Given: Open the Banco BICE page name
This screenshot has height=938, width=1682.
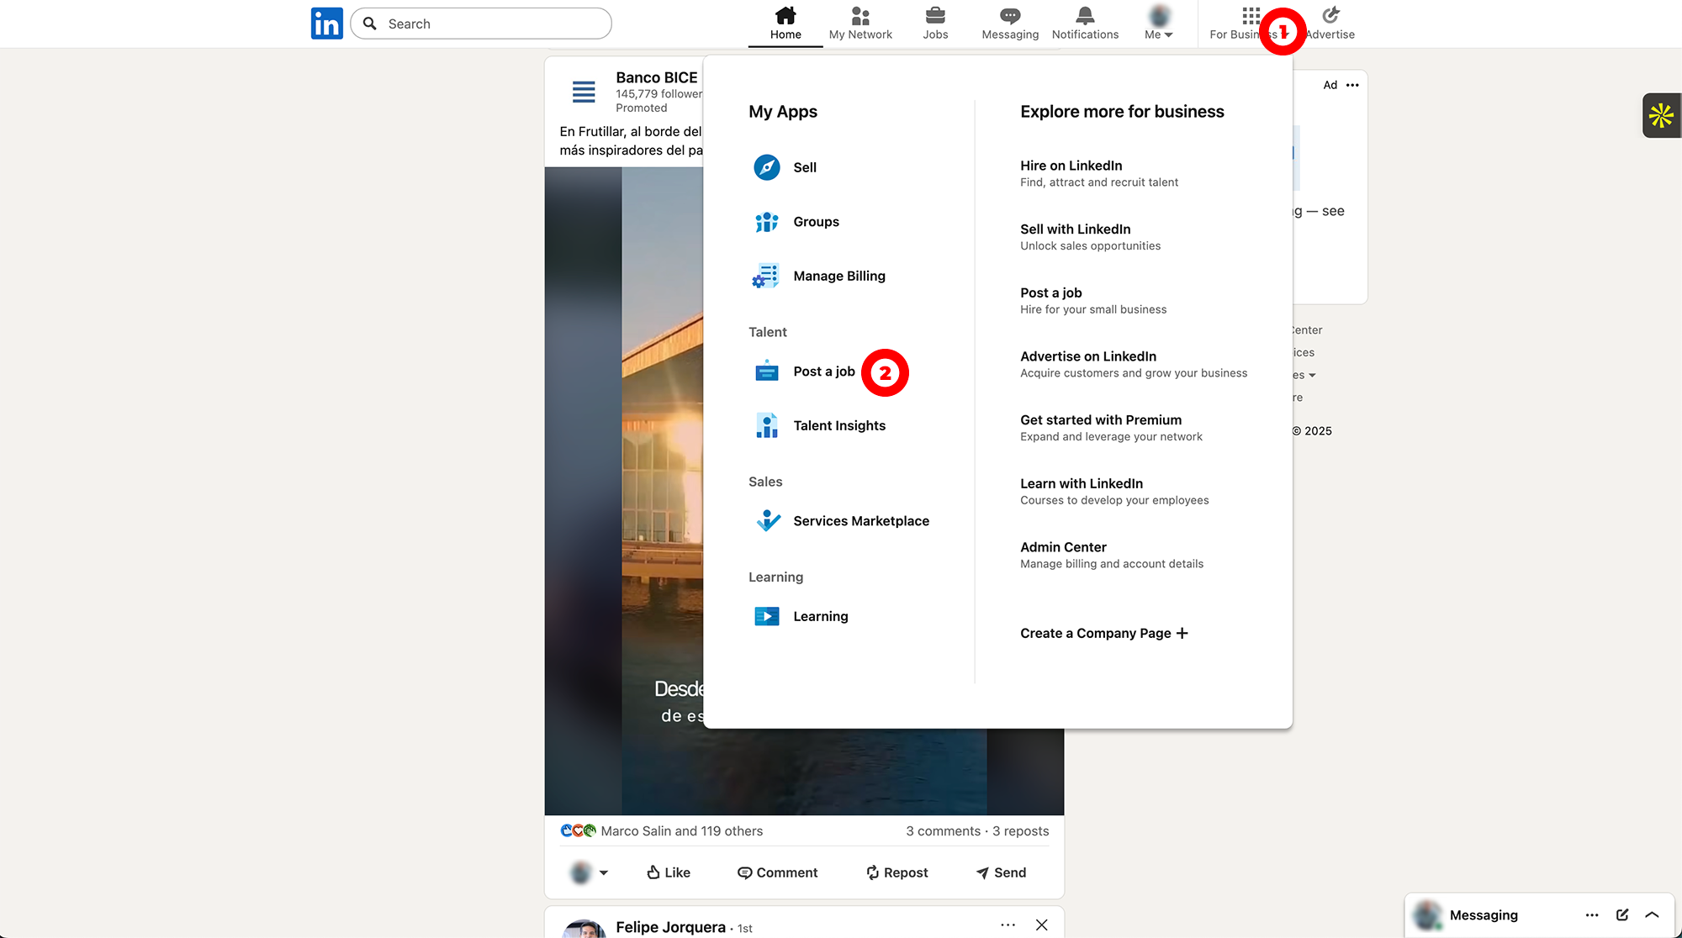Looking at the screenshot, I should tap(656, 77).
